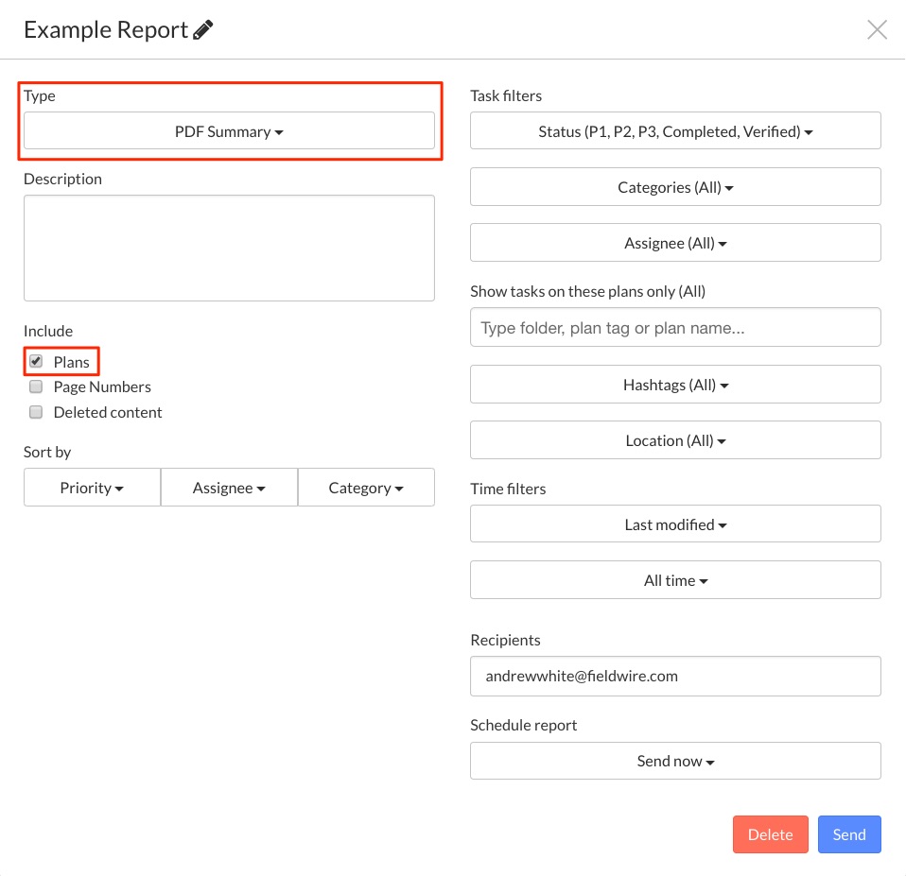Open the Category sort dropdown

pos(366,488)
